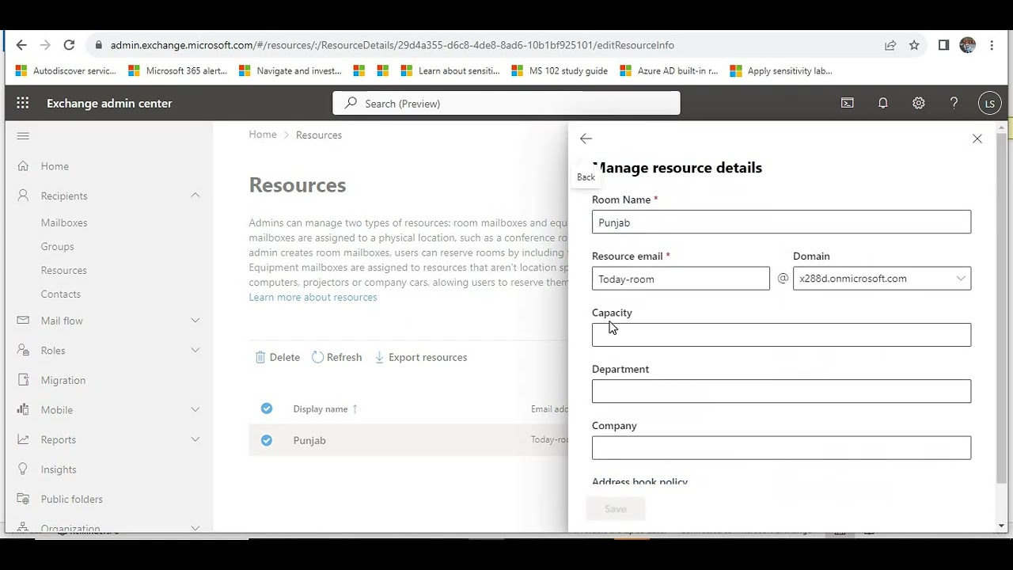
Task: Open the help question mark icon
Action: pyautogui.click(x=954, y=103)
